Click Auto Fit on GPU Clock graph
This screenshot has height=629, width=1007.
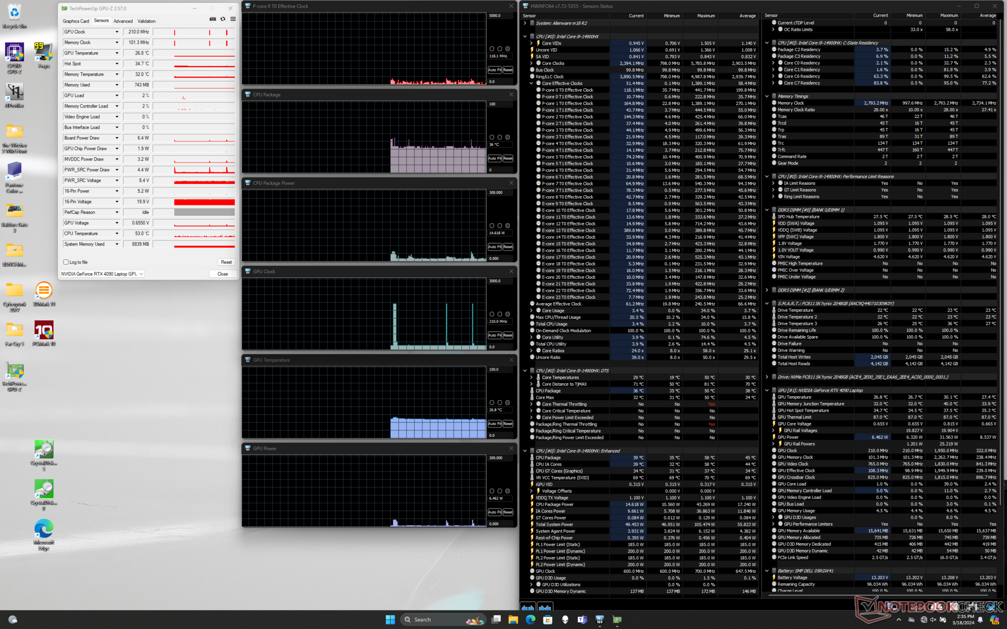coord(495,335)
